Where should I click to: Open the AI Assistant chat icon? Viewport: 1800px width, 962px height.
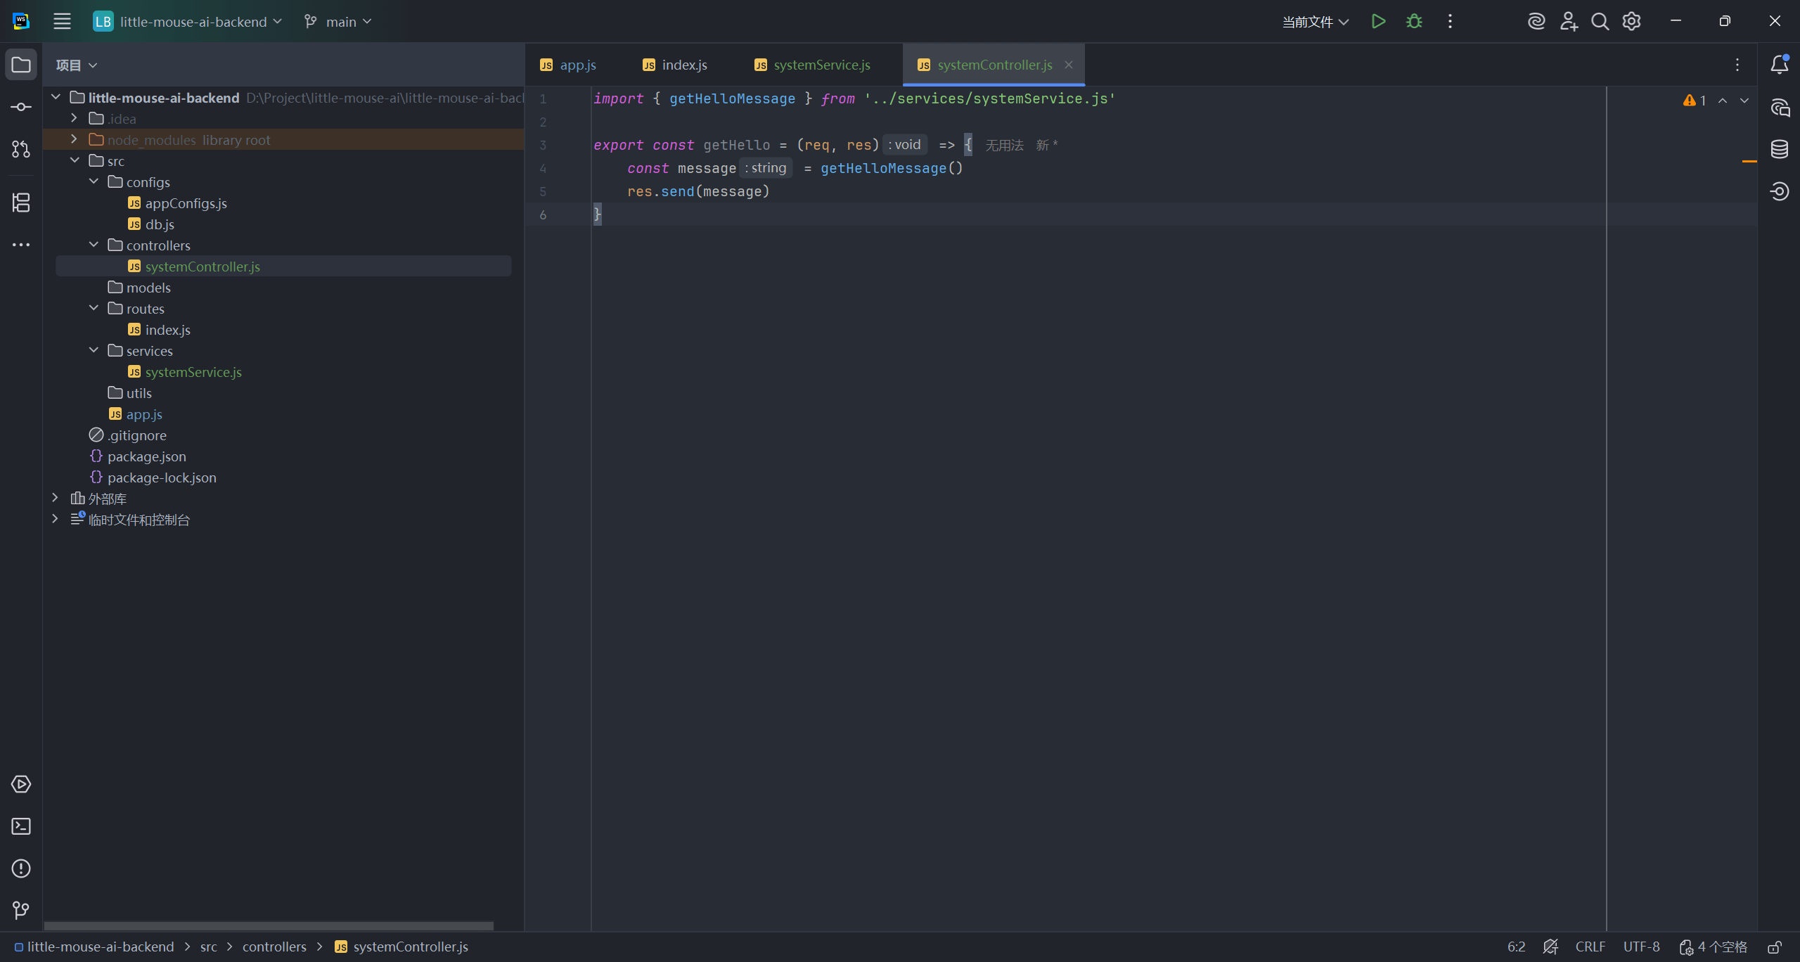(x=1780, y=108)
